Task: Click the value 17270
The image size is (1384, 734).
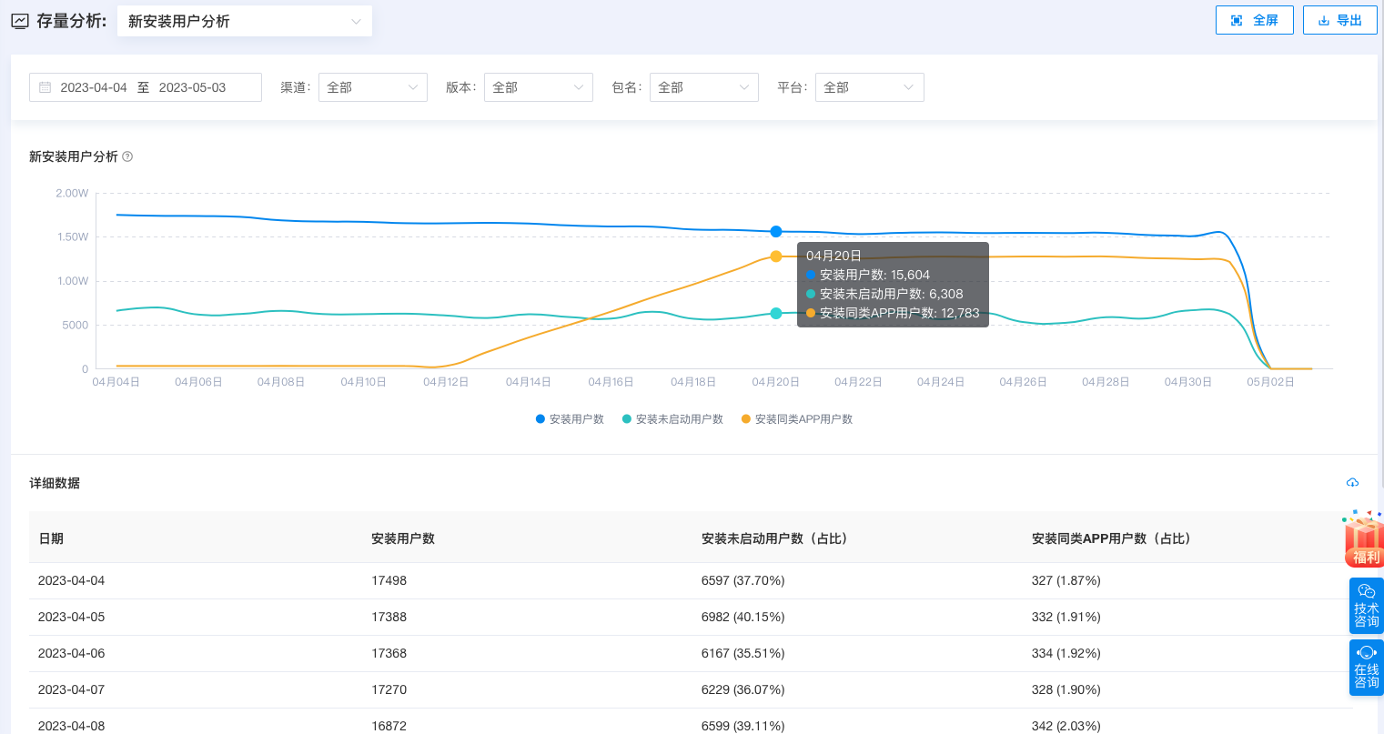Action: [x=389, y=689]
